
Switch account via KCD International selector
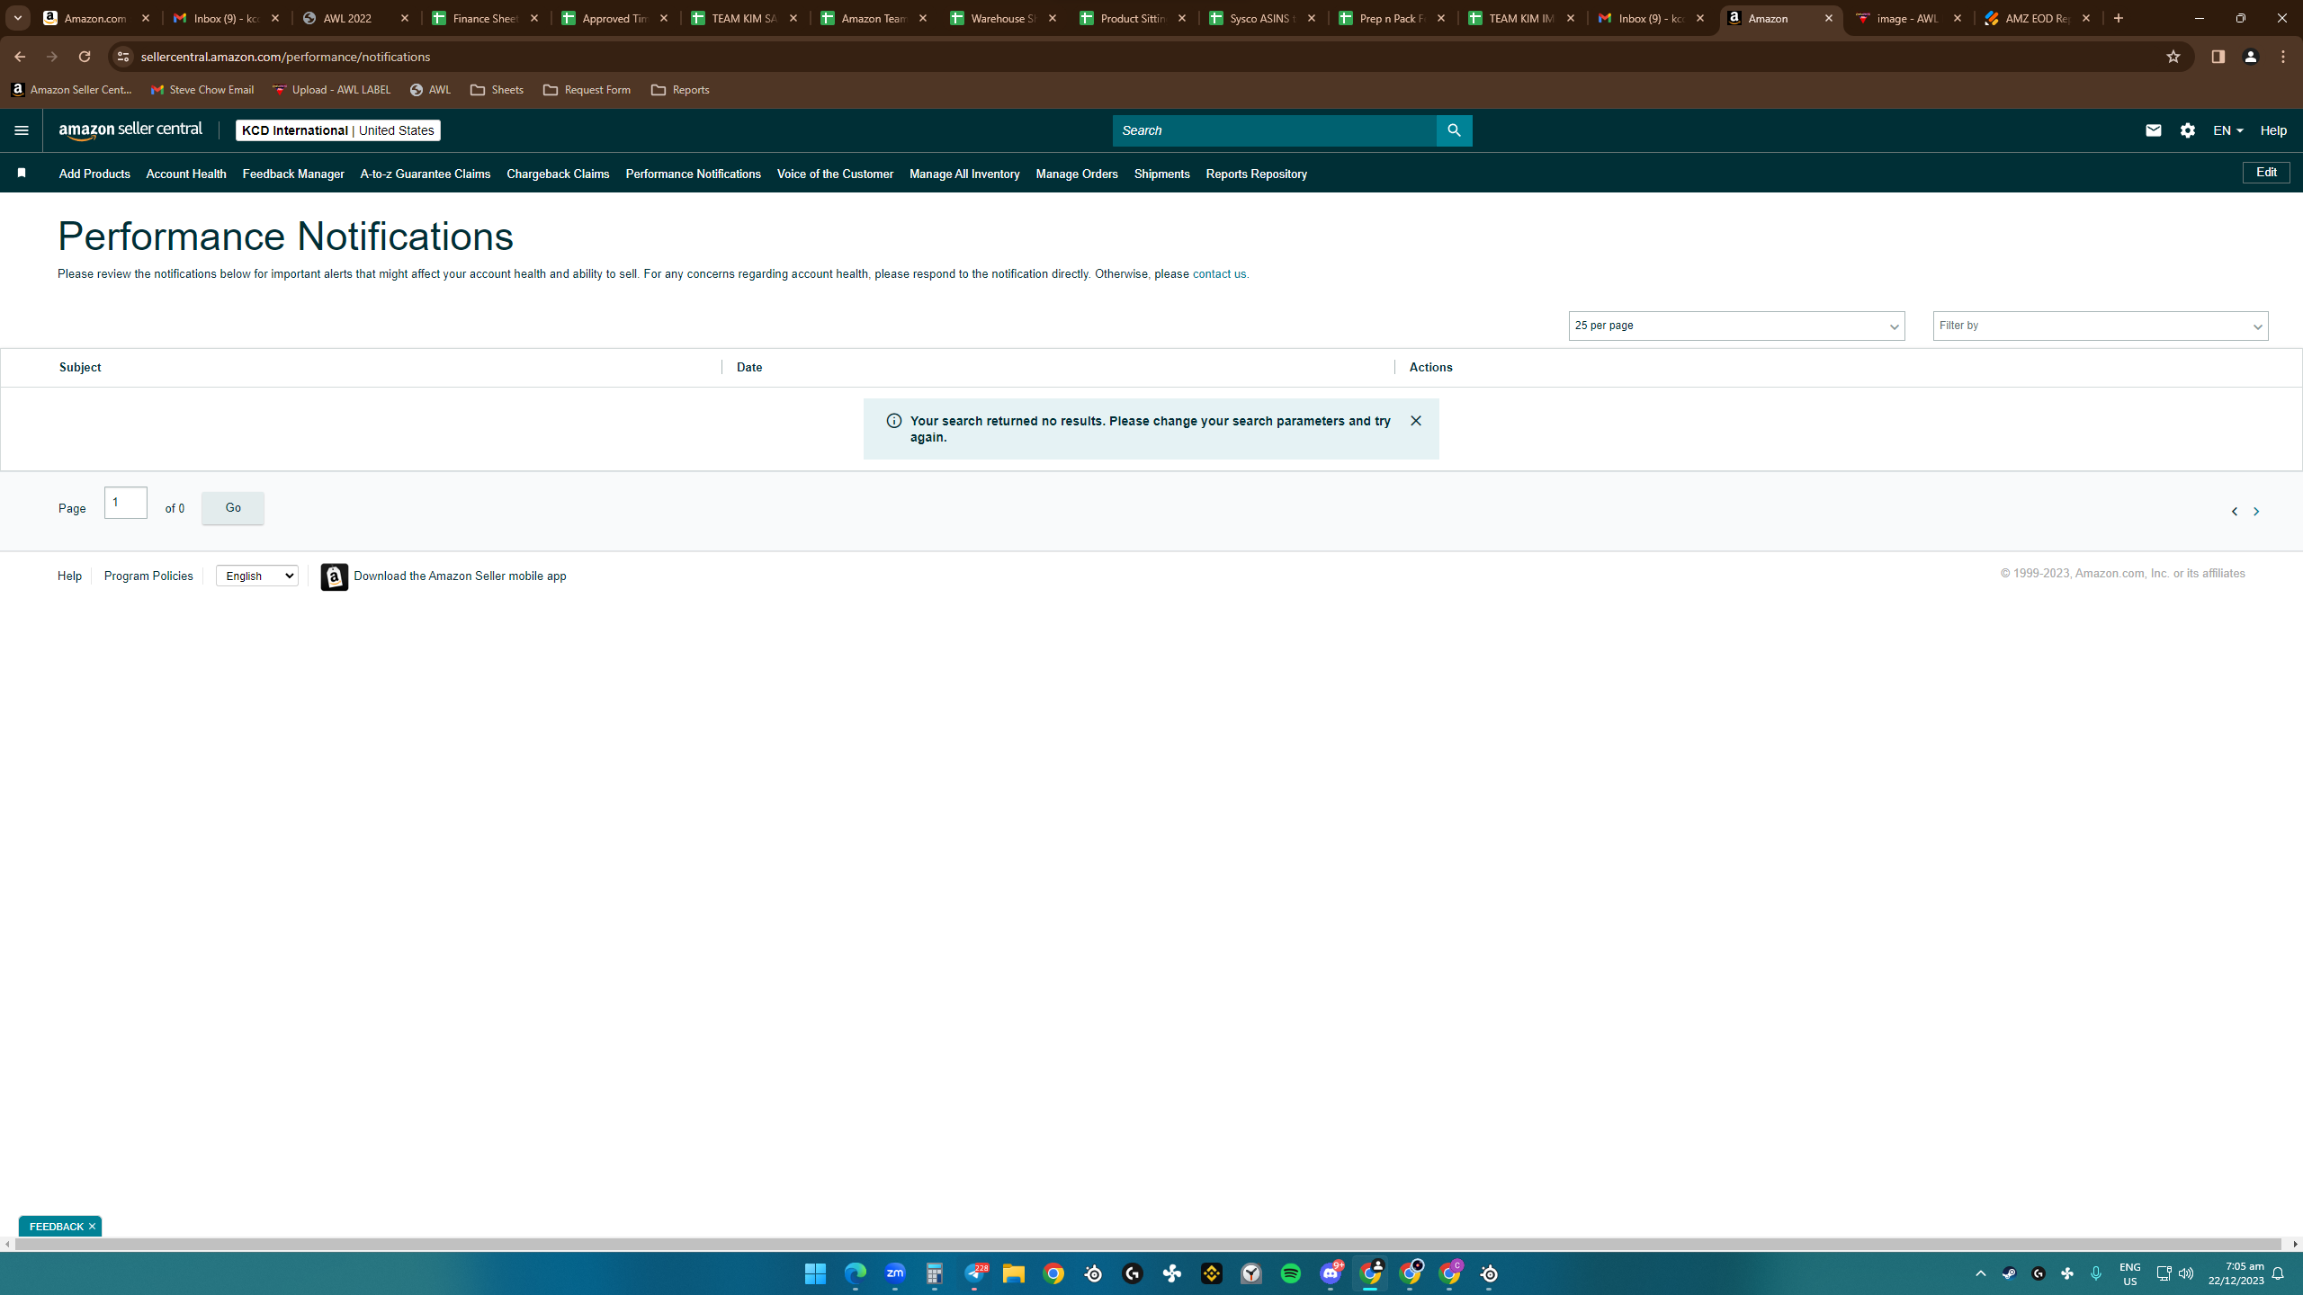(338, 130)
